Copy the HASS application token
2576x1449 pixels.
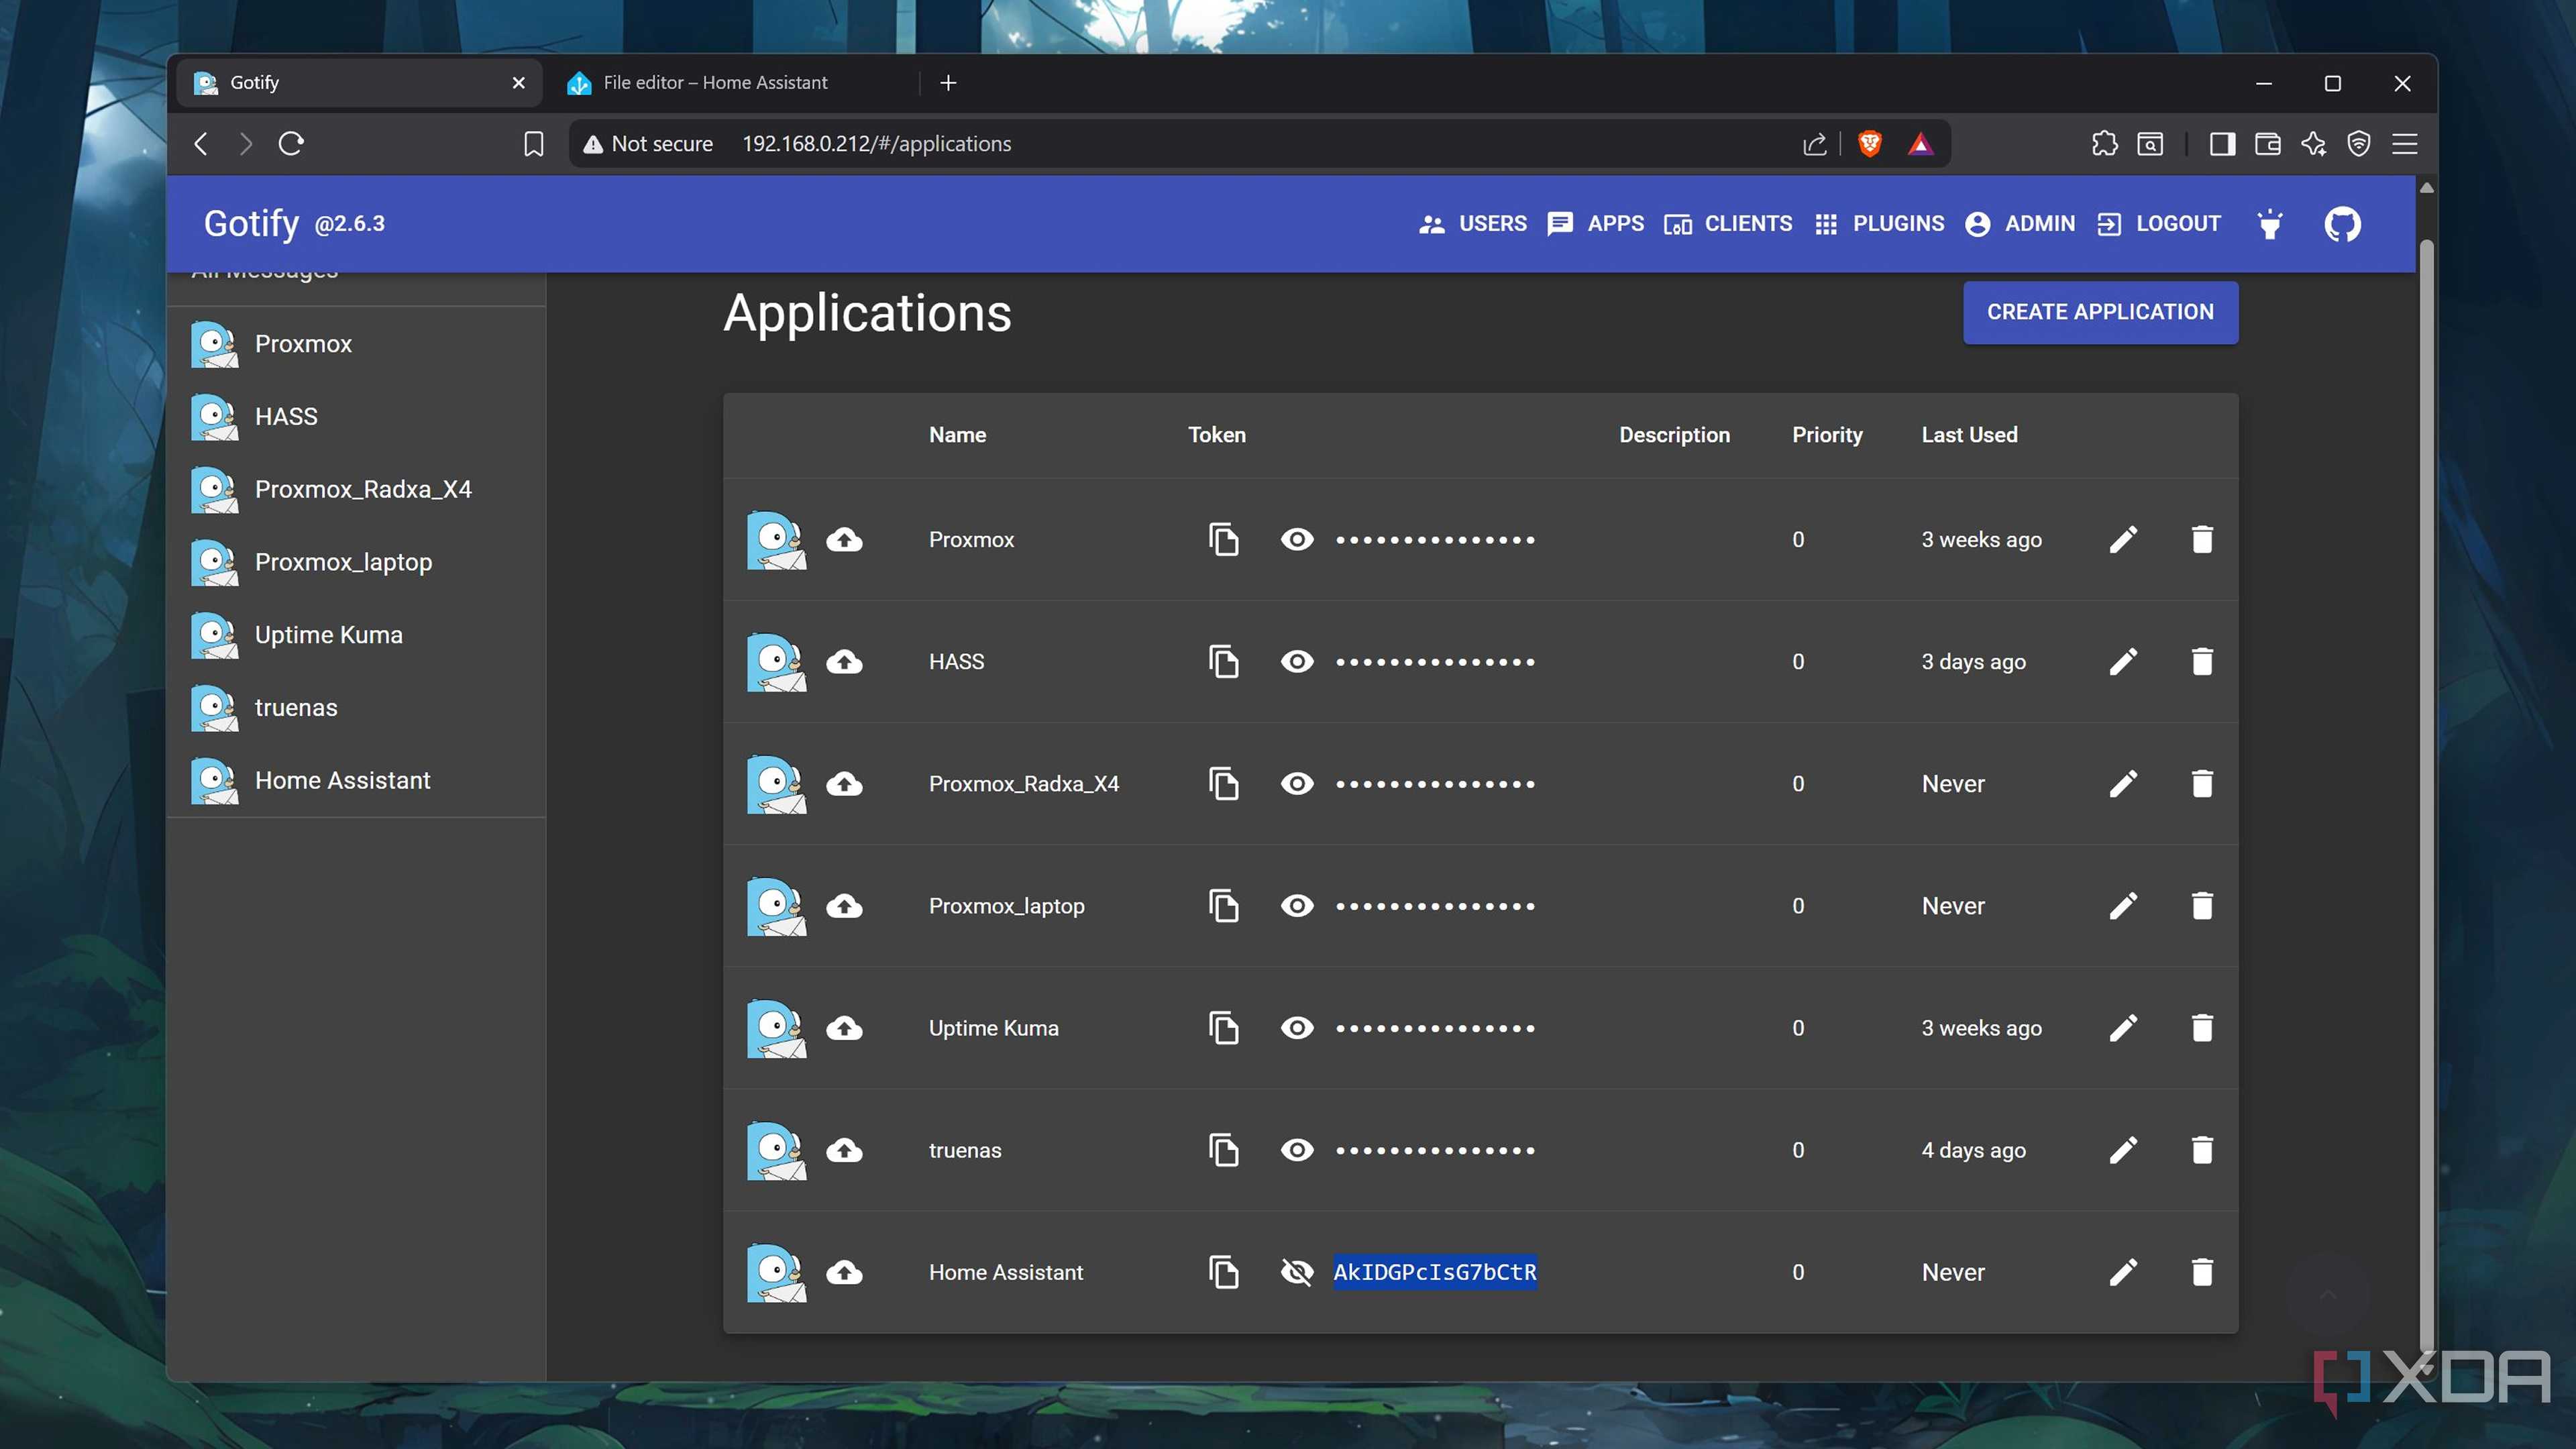(x=1223, y=661)
